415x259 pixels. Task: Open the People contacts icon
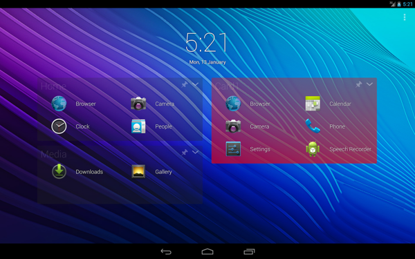(x=138, y=126)
